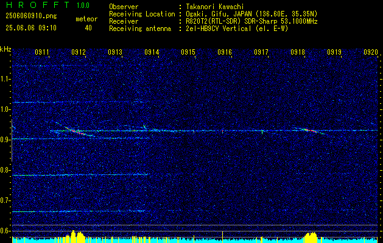Click the meteor label
The image size is (383, 243).
(x=86, y=19)
